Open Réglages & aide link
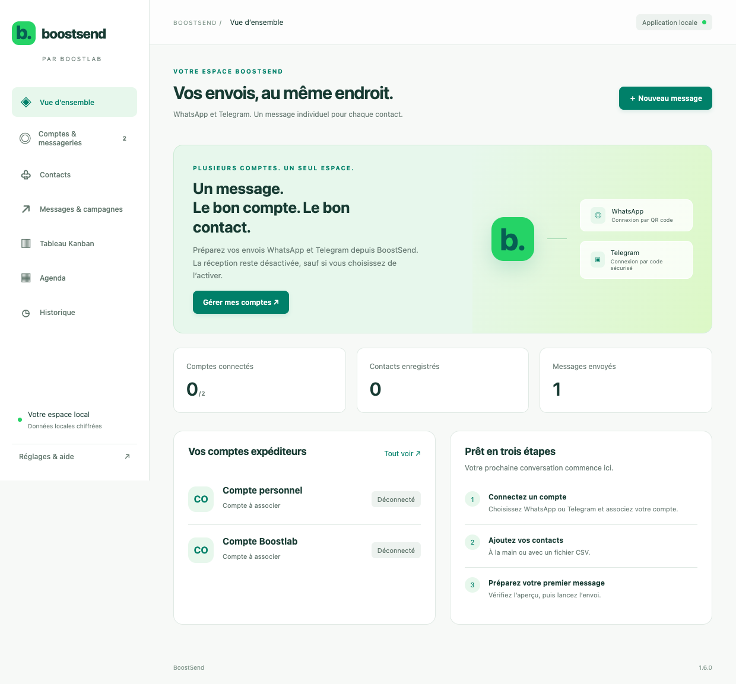736x684 pixels. [74, 456]
